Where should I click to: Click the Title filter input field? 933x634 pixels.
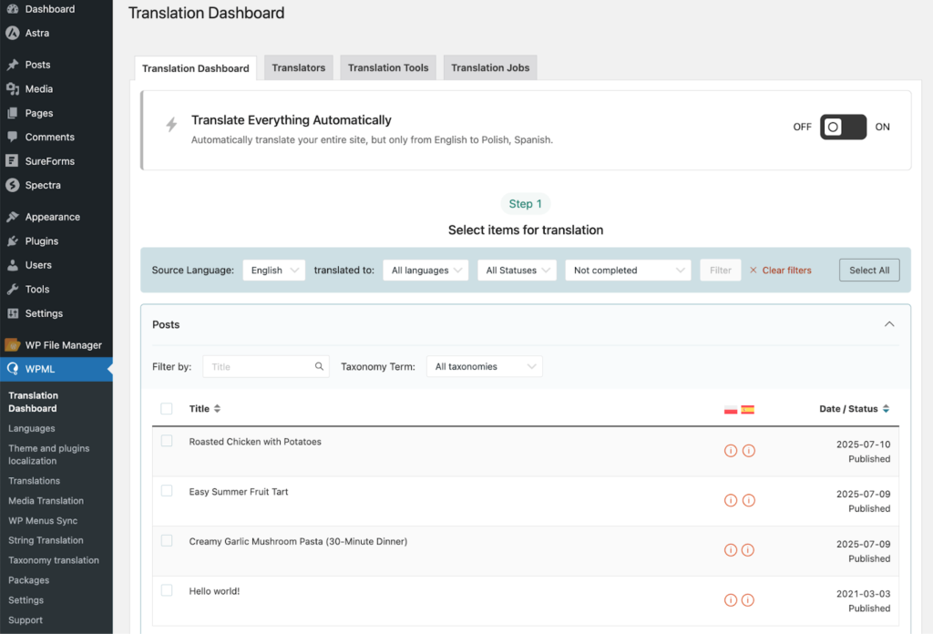[260, 367]
